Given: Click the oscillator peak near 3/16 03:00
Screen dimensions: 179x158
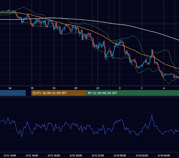Looking at the screenshot, I should (x=152, y=115).
